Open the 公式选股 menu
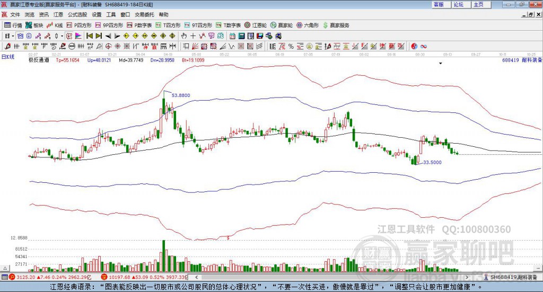The height and width of the screenshot is (292, 543). tap(77, 14)
